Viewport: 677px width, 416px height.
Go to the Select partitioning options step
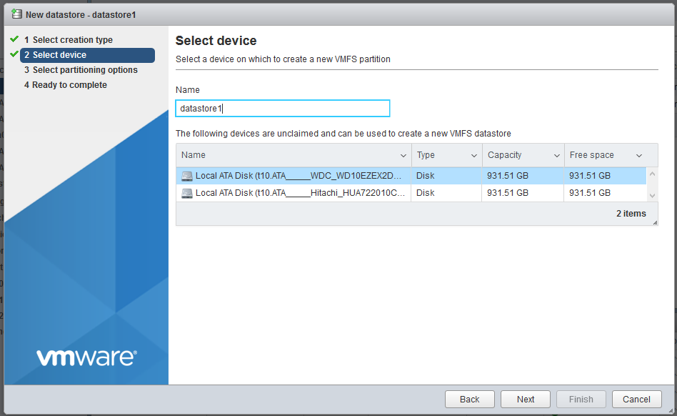81,69
